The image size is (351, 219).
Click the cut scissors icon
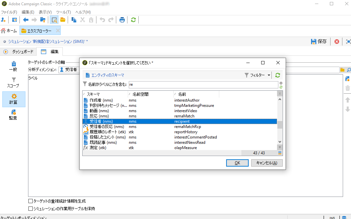point(83,20)
